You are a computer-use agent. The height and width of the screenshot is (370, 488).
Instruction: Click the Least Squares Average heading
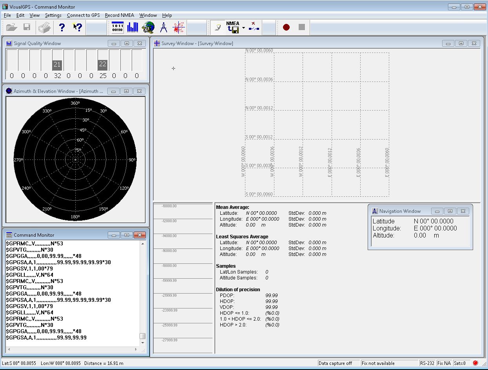(242, 237)
